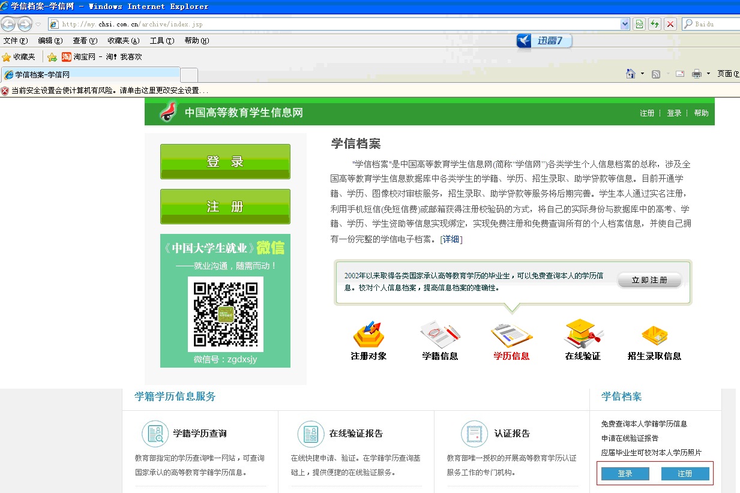Open the address bar dropdown arrow
This screenshot has height=493, width=740.
[x=625, y=24]
